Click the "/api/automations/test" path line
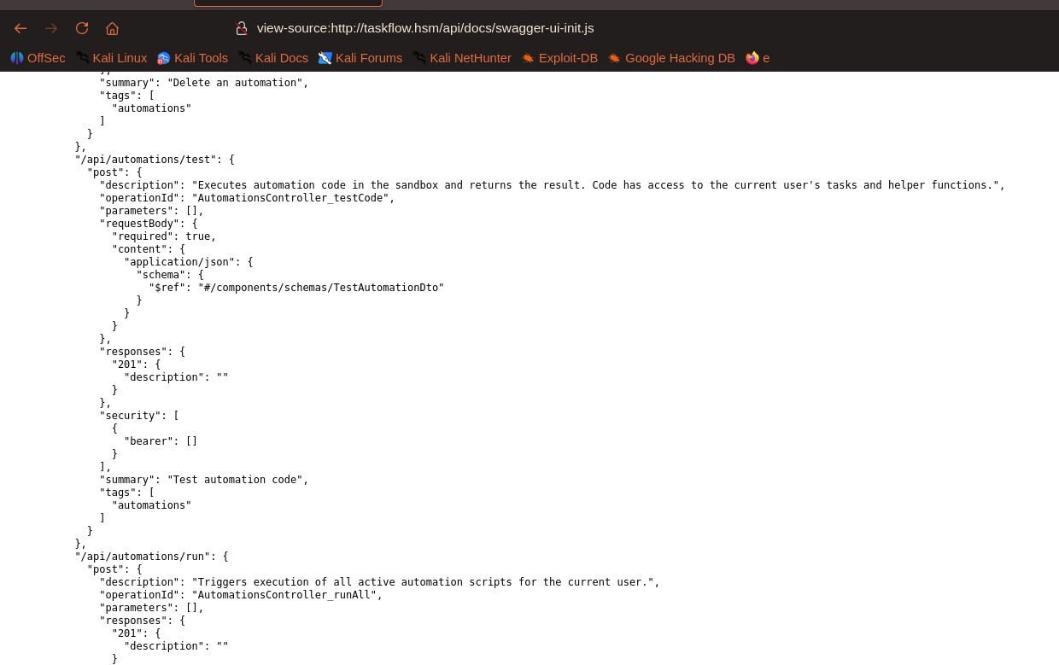 (x=155, y=160)
